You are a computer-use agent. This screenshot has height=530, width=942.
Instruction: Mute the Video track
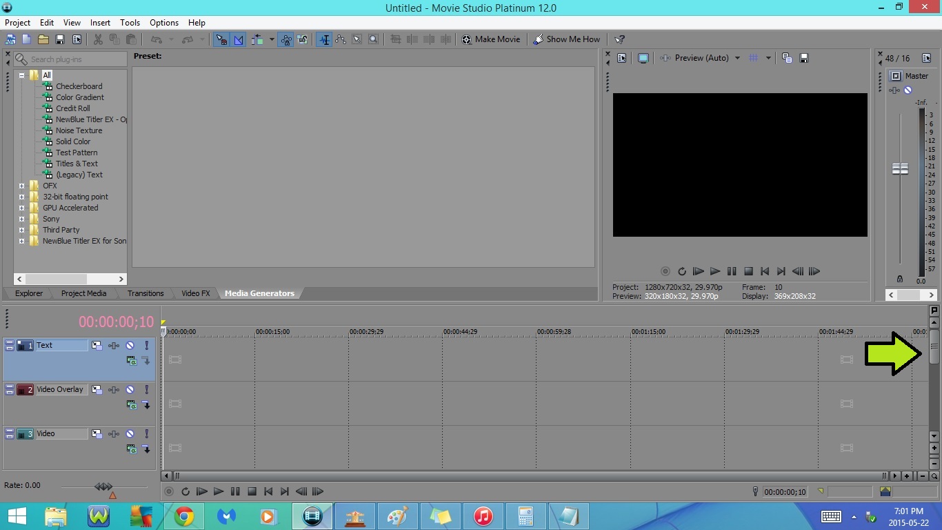click(130, 433)
